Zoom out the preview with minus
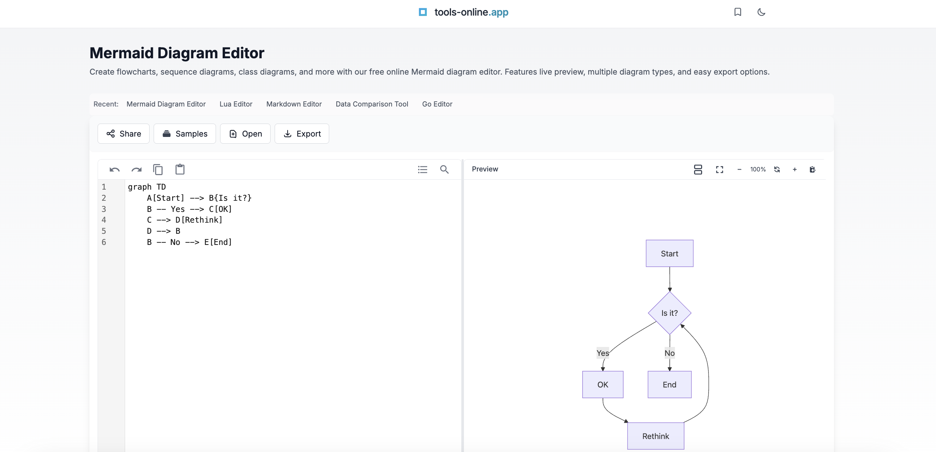Viewport: 936px width, 452px height. (739, 170)
